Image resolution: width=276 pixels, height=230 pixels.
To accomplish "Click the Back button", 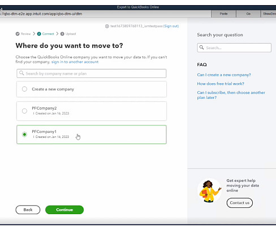I will click(28, 210).
